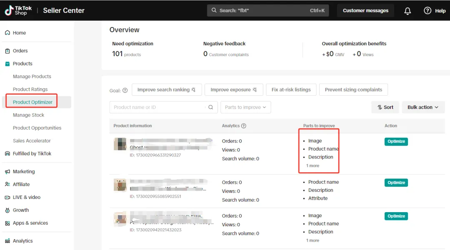Select Fix at-risk listings goal
Image resolution: width=450 pixels, height=250 pixels.
(291, 89)
